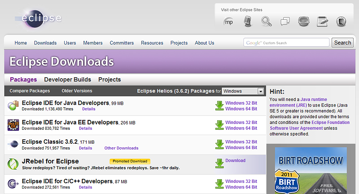Open the Resources menu item

[152, 43]
